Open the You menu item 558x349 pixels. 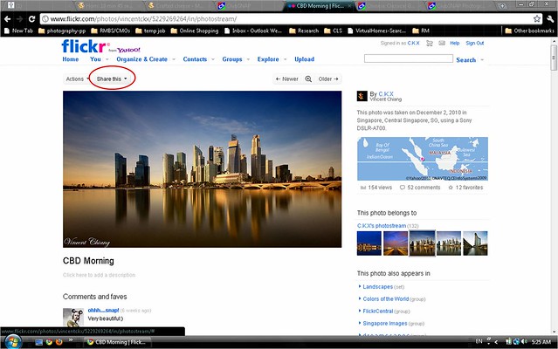pyautogui.click(x=95, y=59)
